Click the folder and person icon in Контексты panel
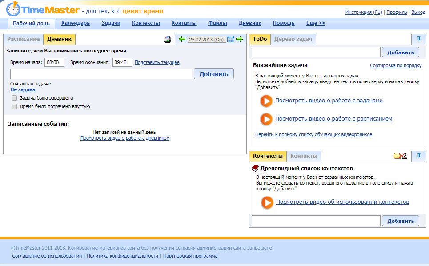Image resolution: width=429 pixels, height=266 pixels. (401, 156)
